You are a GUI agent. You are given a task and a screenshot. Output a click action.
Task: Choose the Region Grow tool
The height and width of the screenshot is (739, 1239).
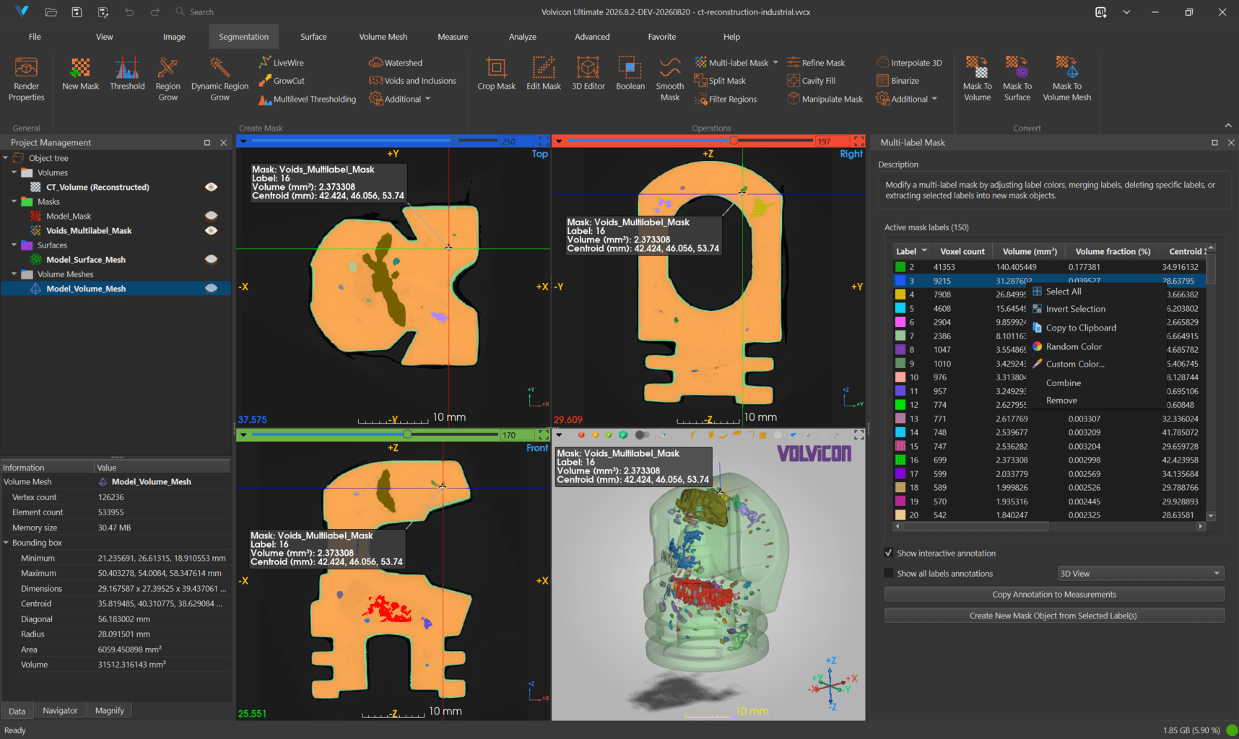point(168,79)
